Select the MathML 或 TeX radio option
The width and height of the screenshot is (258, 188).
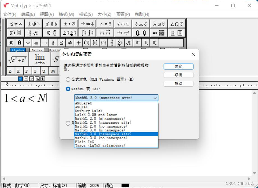[x=83, y=89]
